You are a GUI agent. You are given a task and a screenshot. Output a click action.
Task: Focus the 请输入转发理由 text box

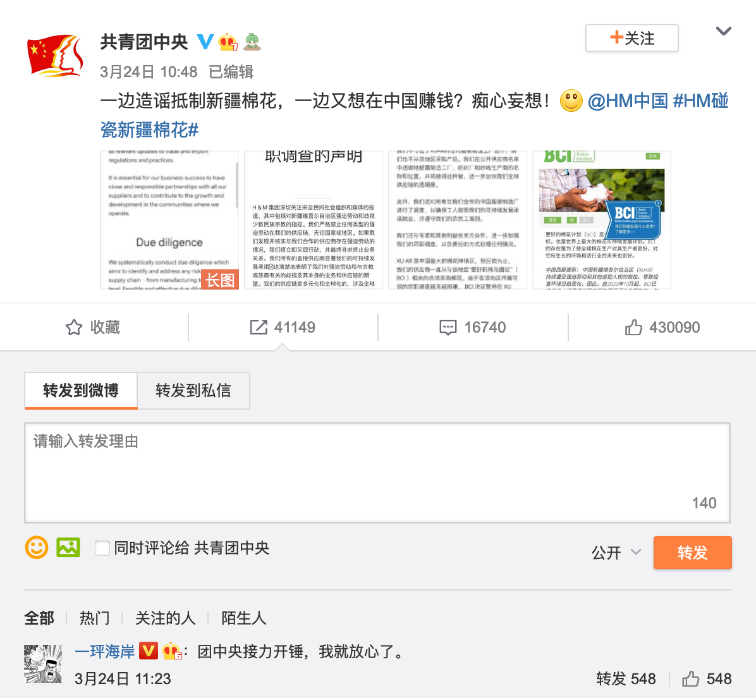(x=377, y=473)
